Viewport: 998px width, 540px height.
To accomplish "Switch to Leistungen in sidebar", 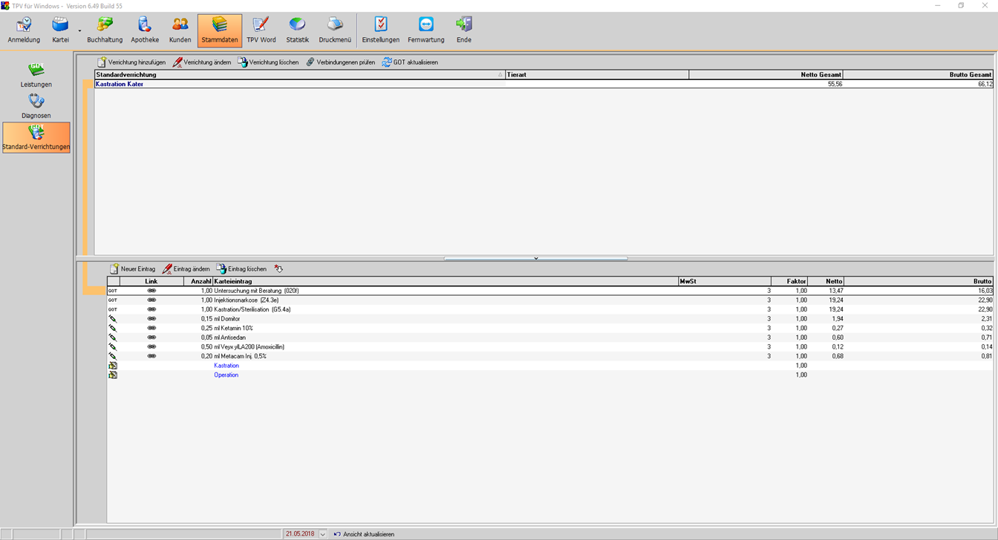I will 36,75.
